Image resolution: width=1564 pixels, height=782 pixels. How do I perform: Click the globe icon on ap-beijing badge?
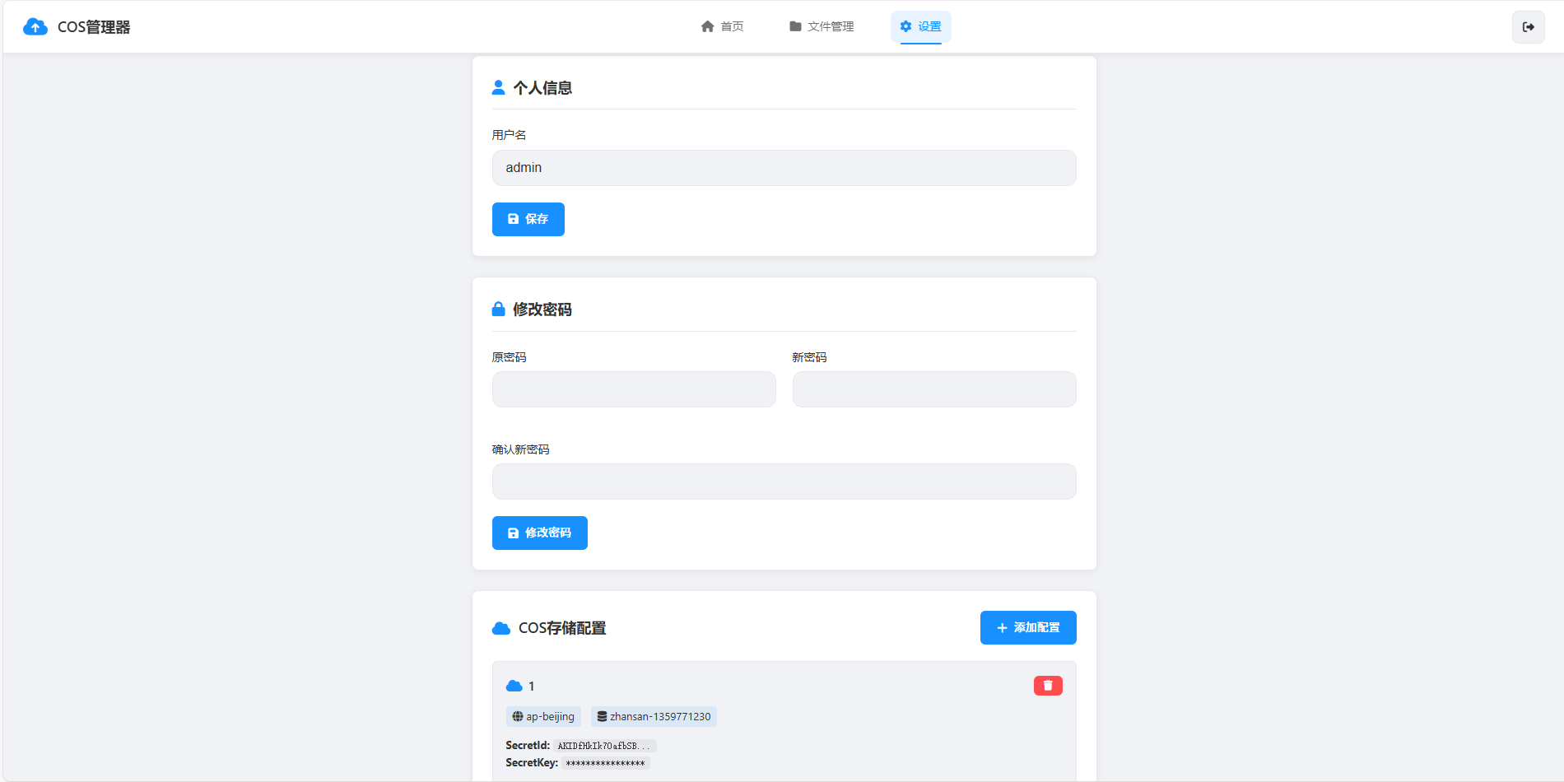tap(518, 716)
